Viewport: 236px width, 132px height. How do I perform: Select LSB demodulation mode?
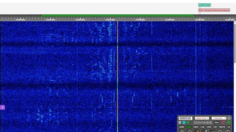202,127
